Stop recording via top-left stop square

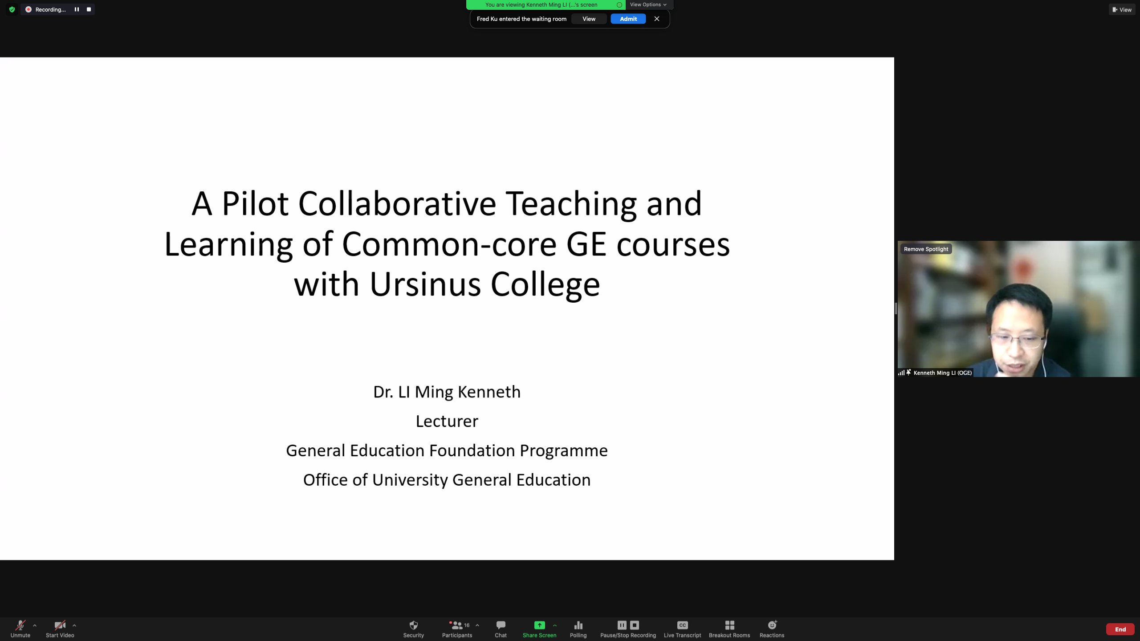[89, 9]
